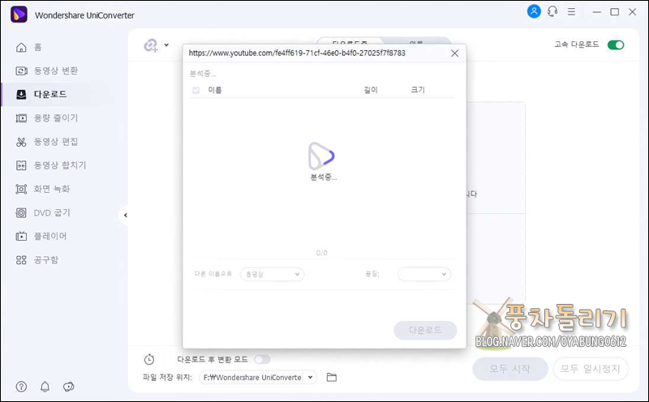
Task: Click the paste URL link icon
Action: click(151, 45)
